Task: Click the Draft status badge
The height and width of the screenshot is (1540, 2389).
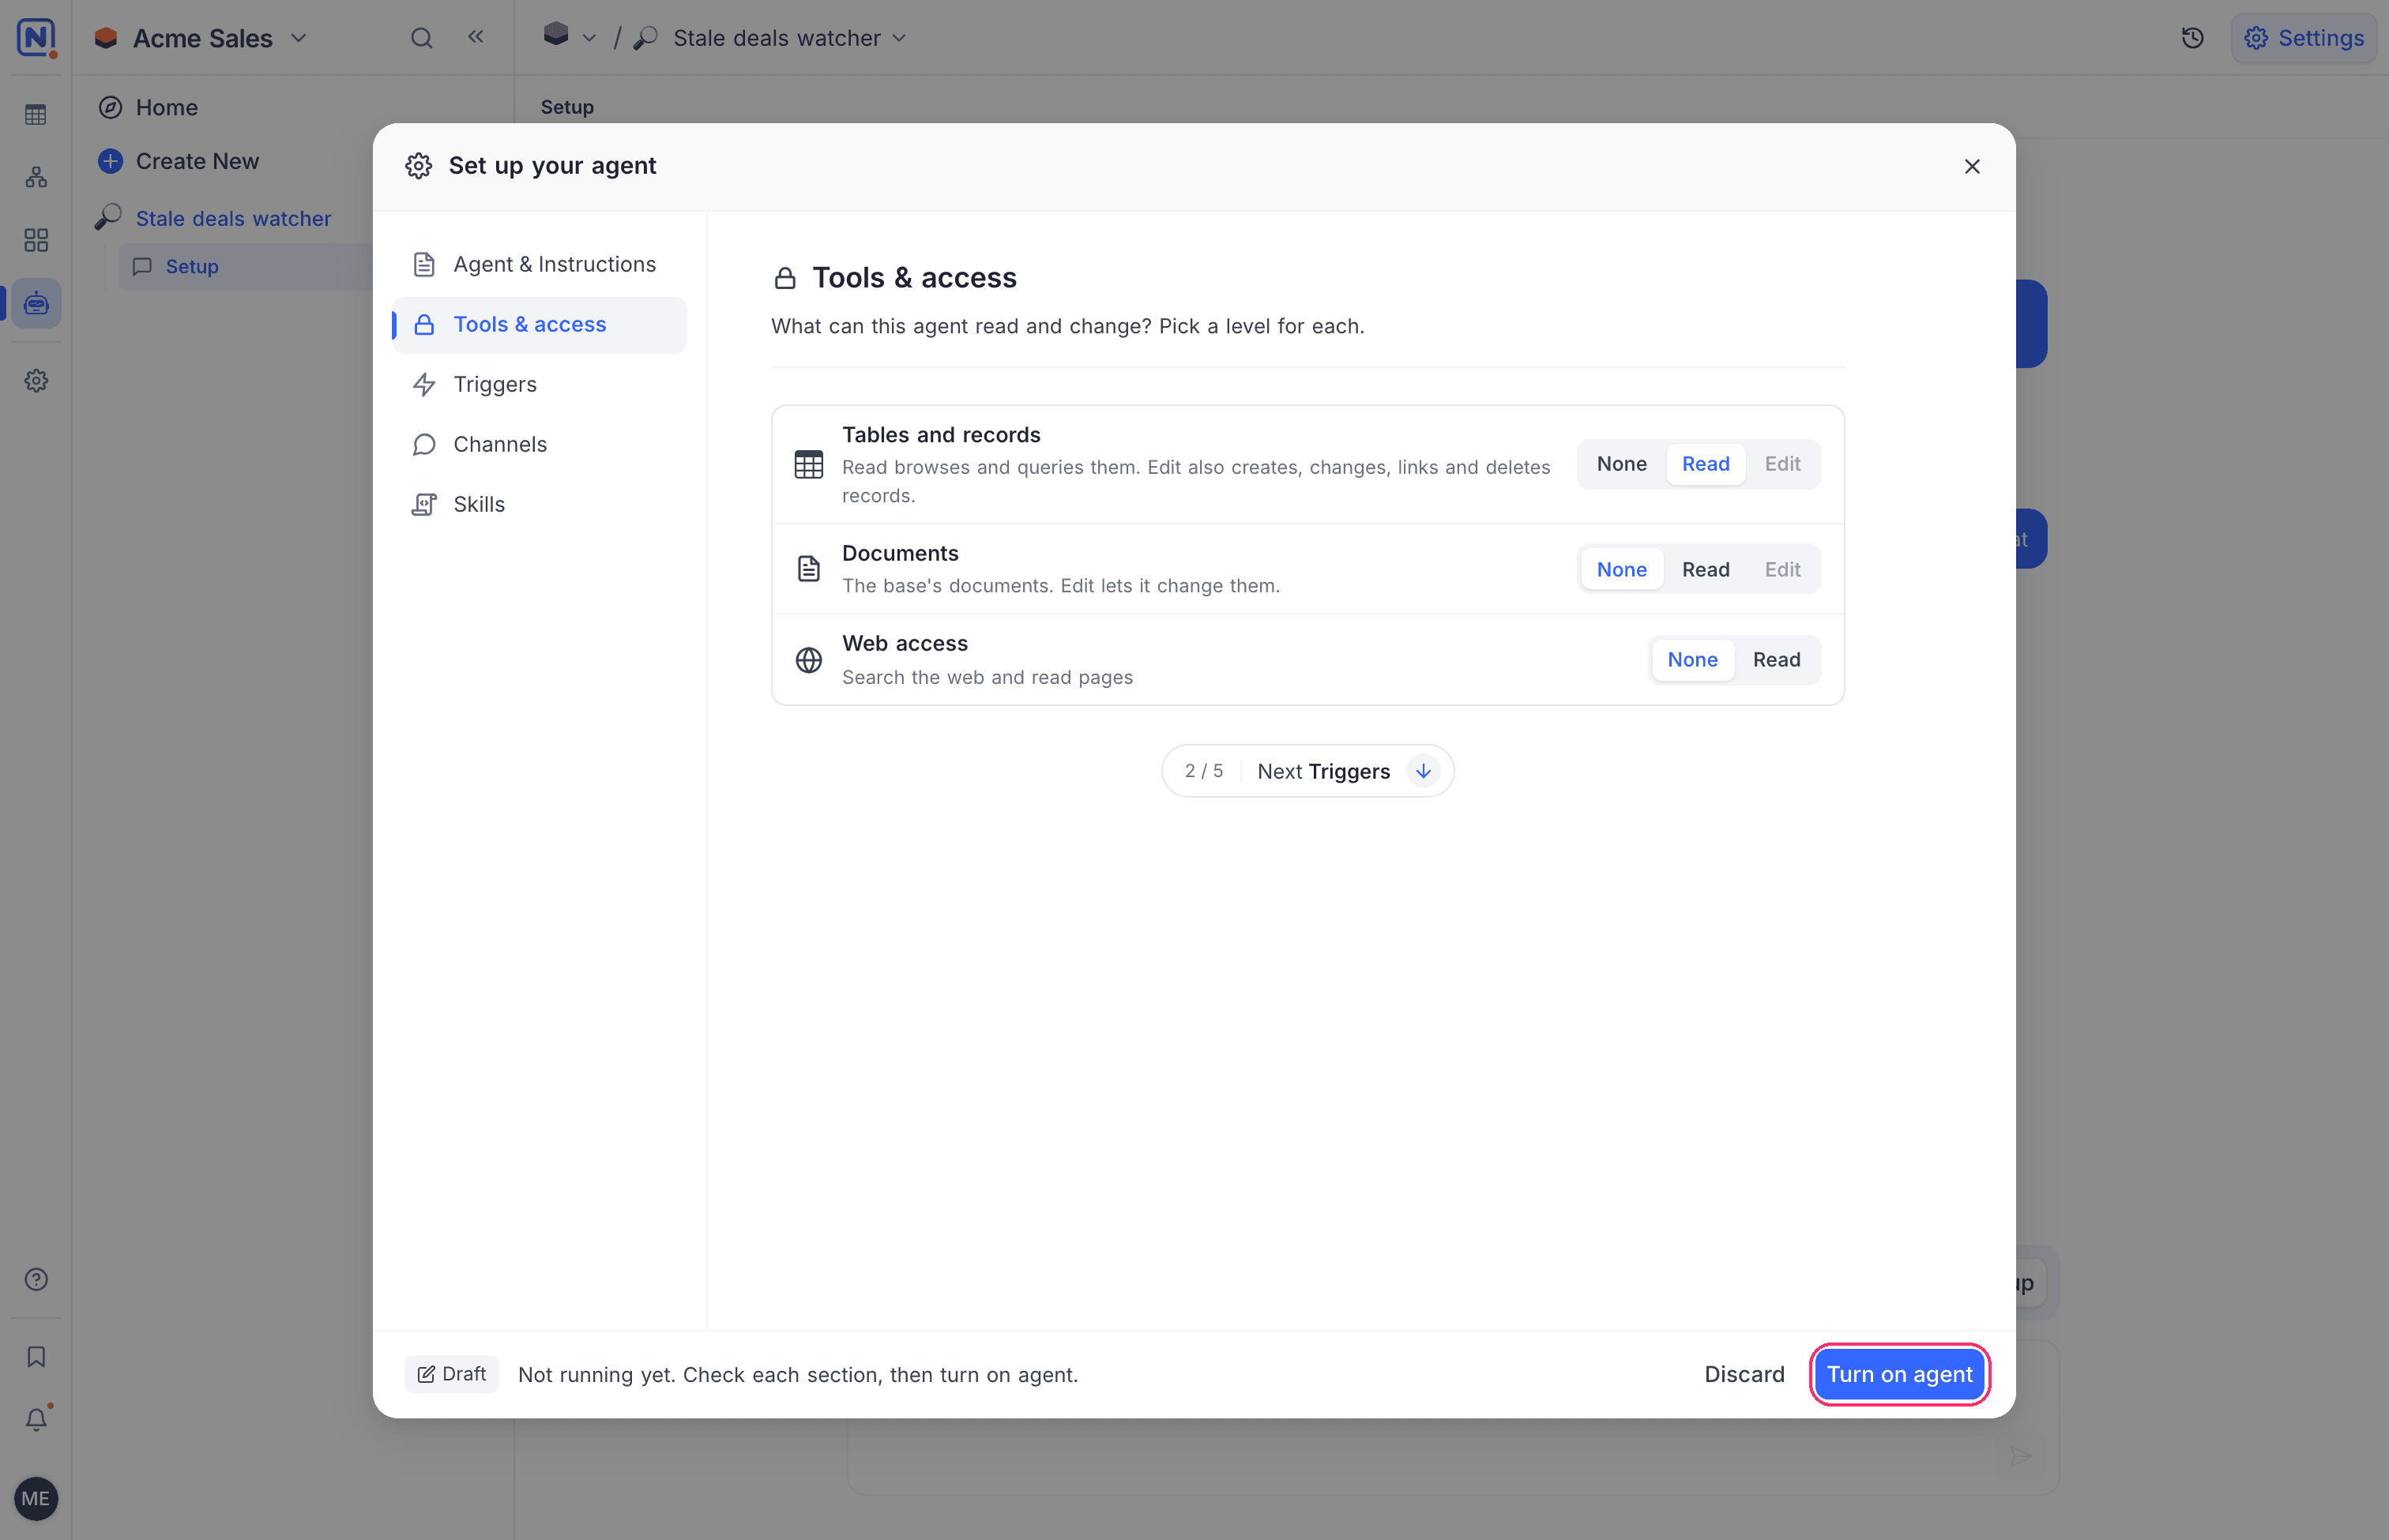Action: 451,1374
